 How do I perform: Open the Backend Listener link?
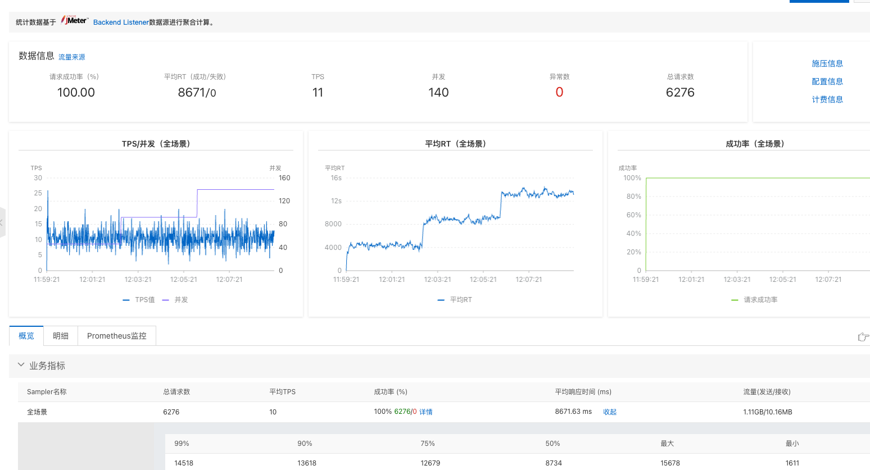click(121, 22)
